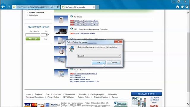Click the page Refresh icon
The width and height of the screenshot is (190, 107).
click(58, 7)
